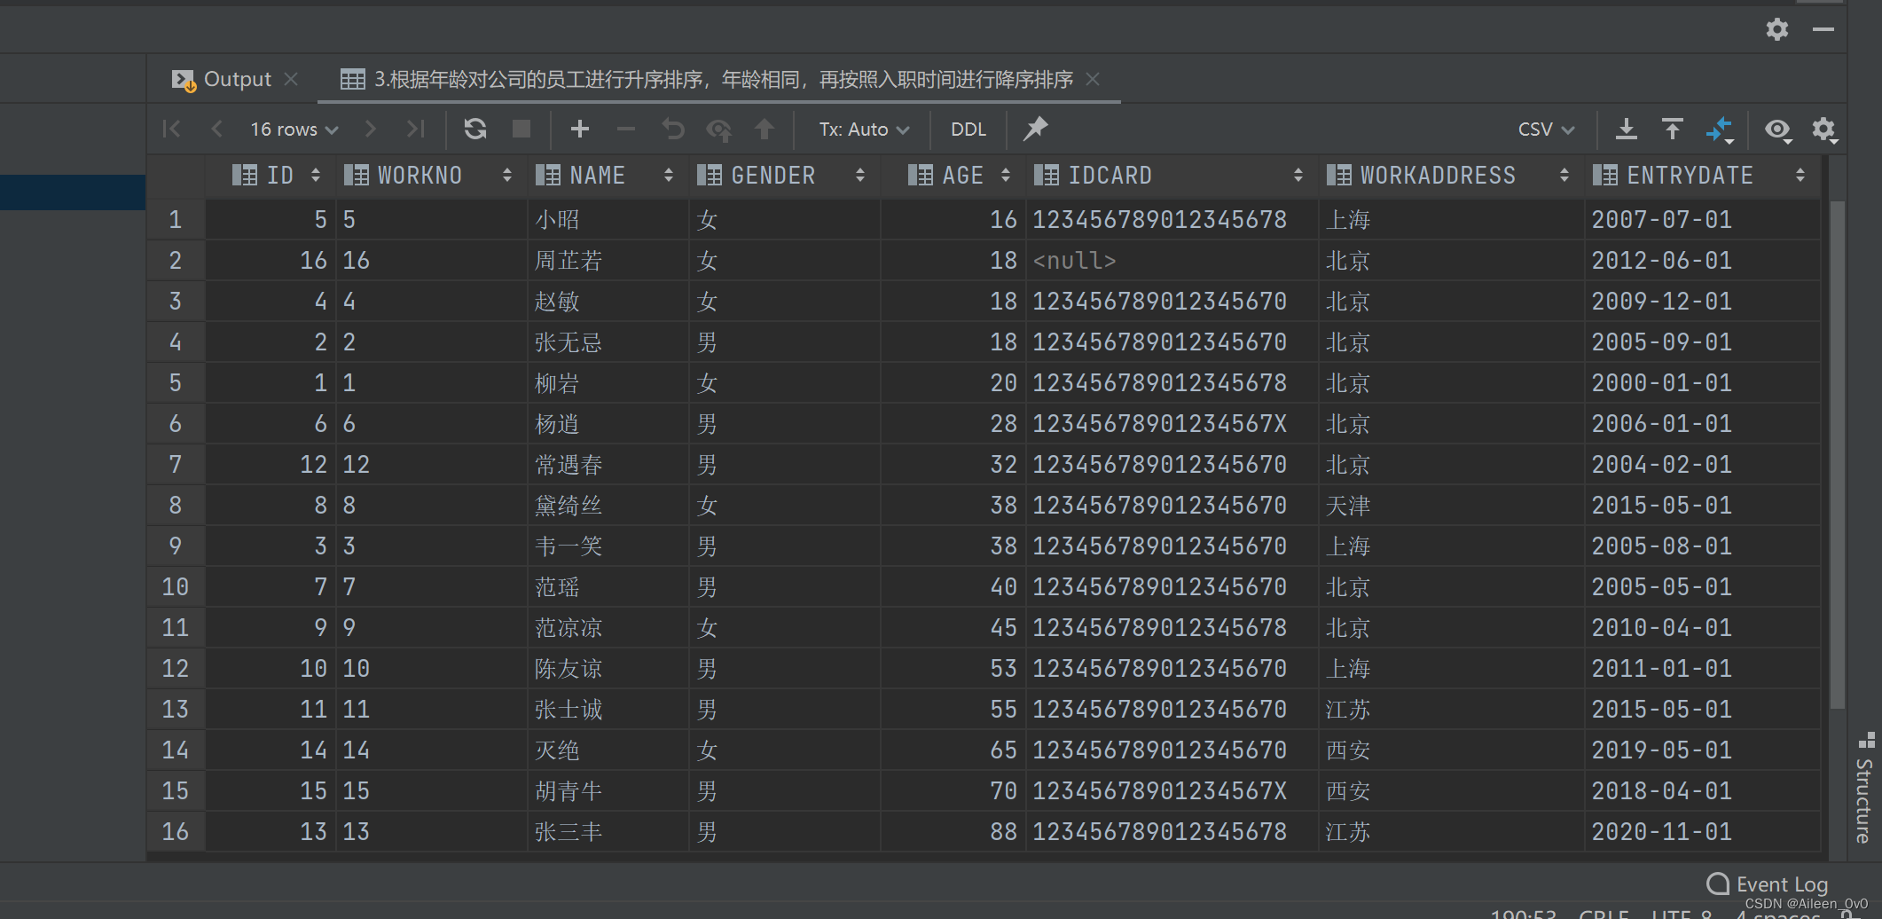Sort by the ENTRYDATE column header
Screen dimensions: 1882x919
(1702, 176)
